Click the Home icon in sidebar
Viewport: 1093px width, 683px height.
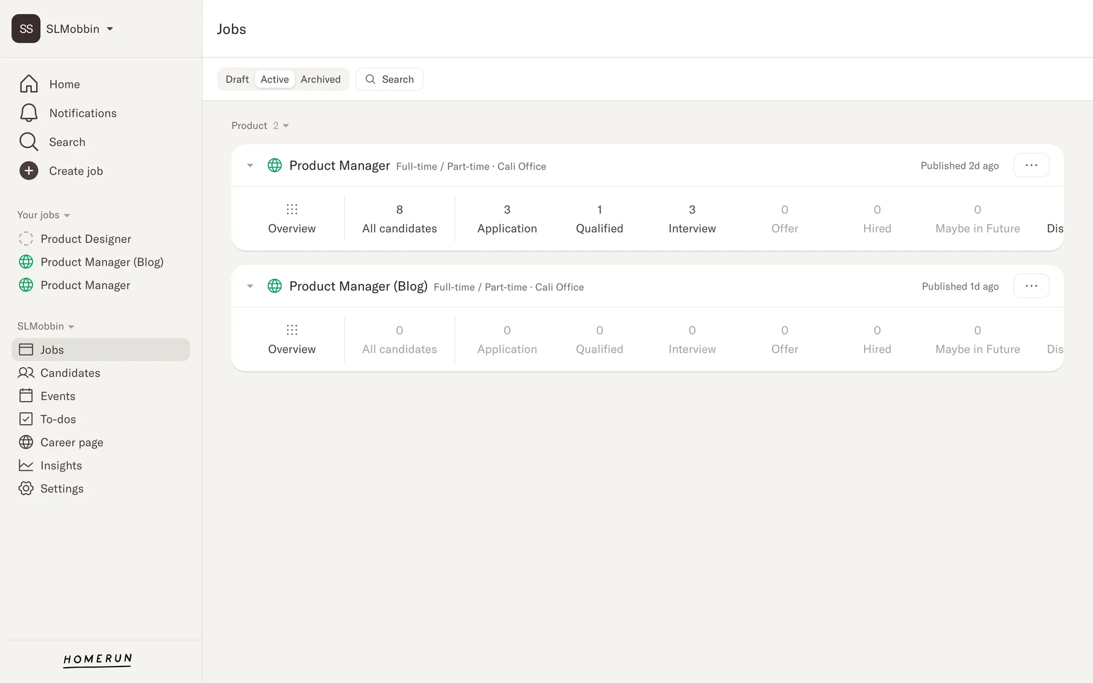(28, 84)
